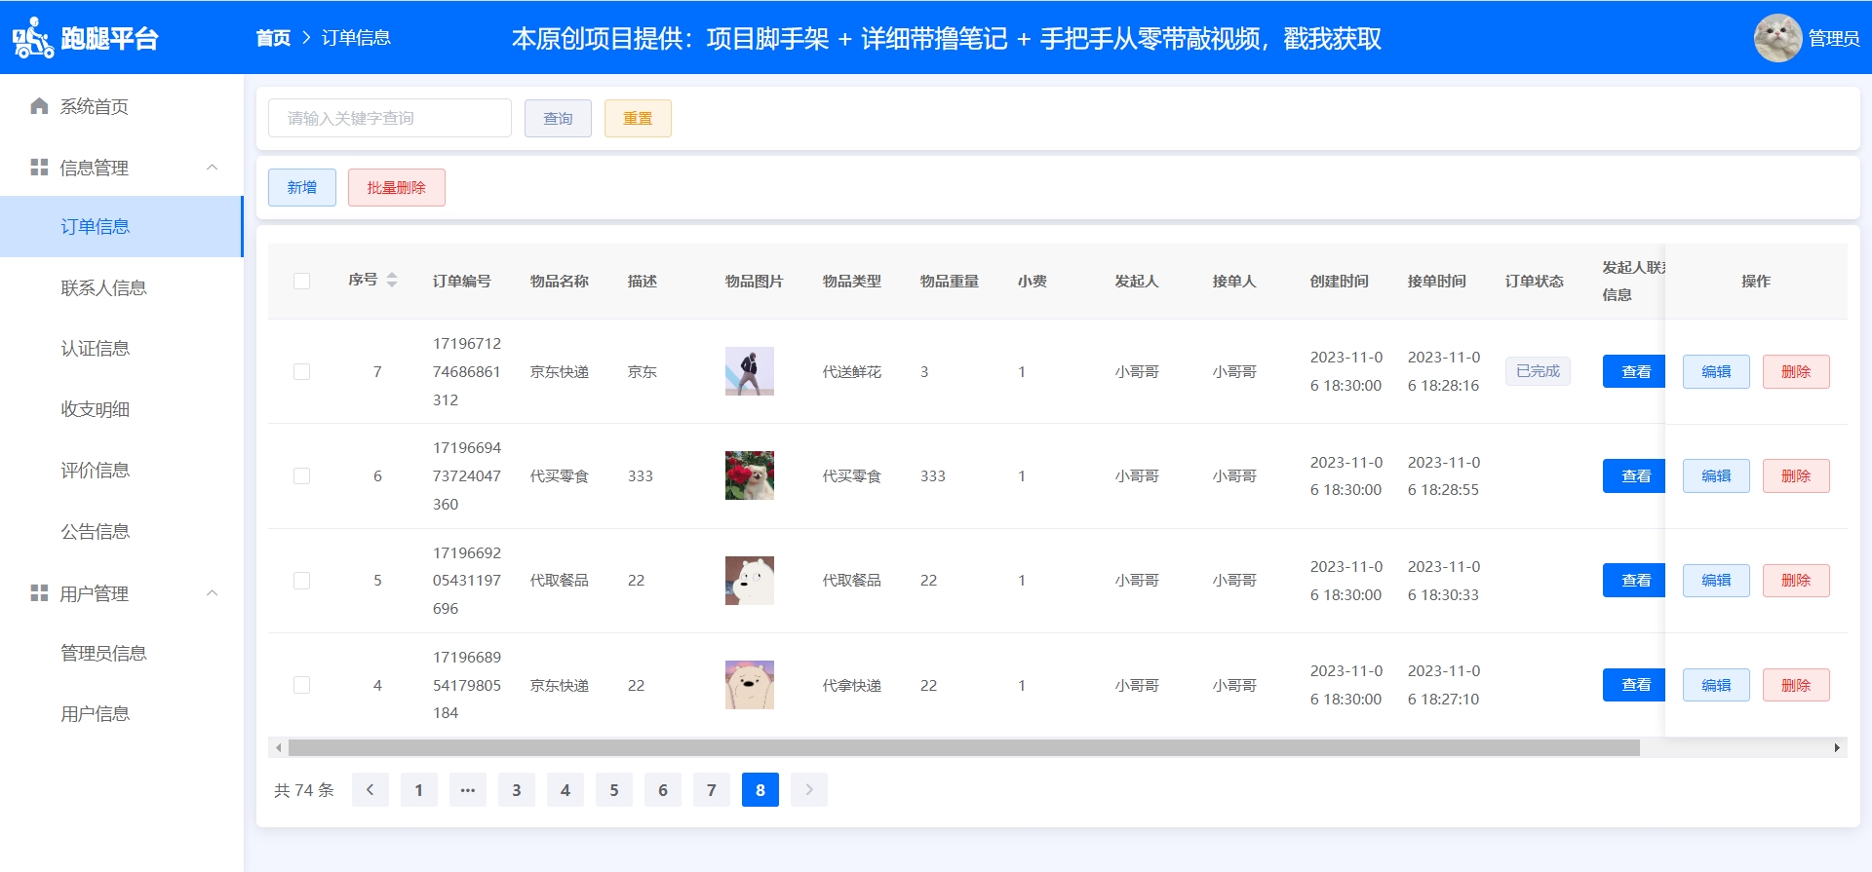Image resolution: width=1872 pixels, height=872 pixels.
Task: Select the checkbox for order row 5
Action: pos(302,581)
